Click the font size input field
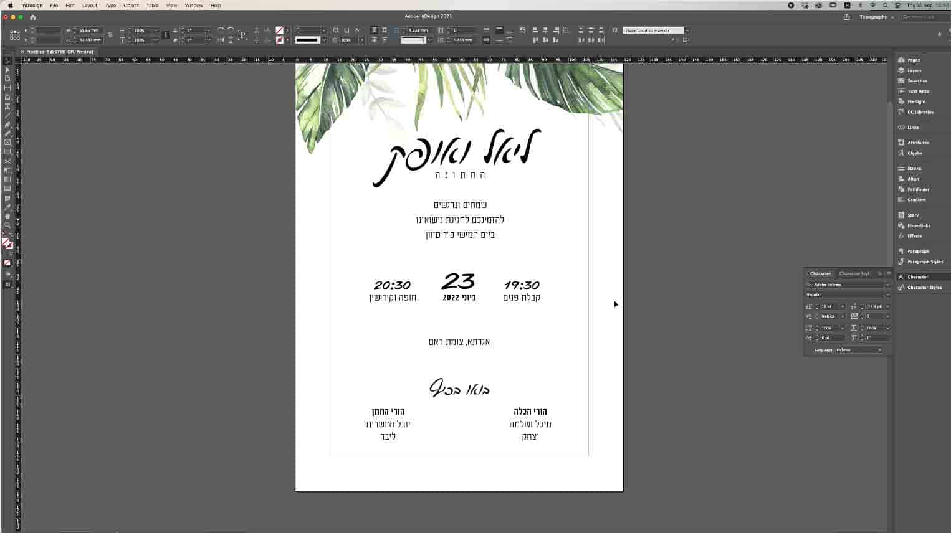Viewport: 951px width, 533px height. pyautogui.click(x=829, y=306)
